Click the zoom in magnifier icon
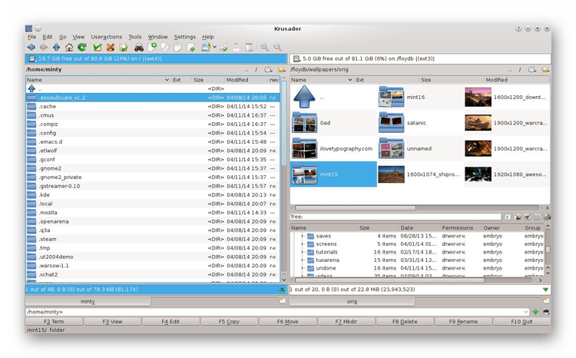 pos(264,48)
